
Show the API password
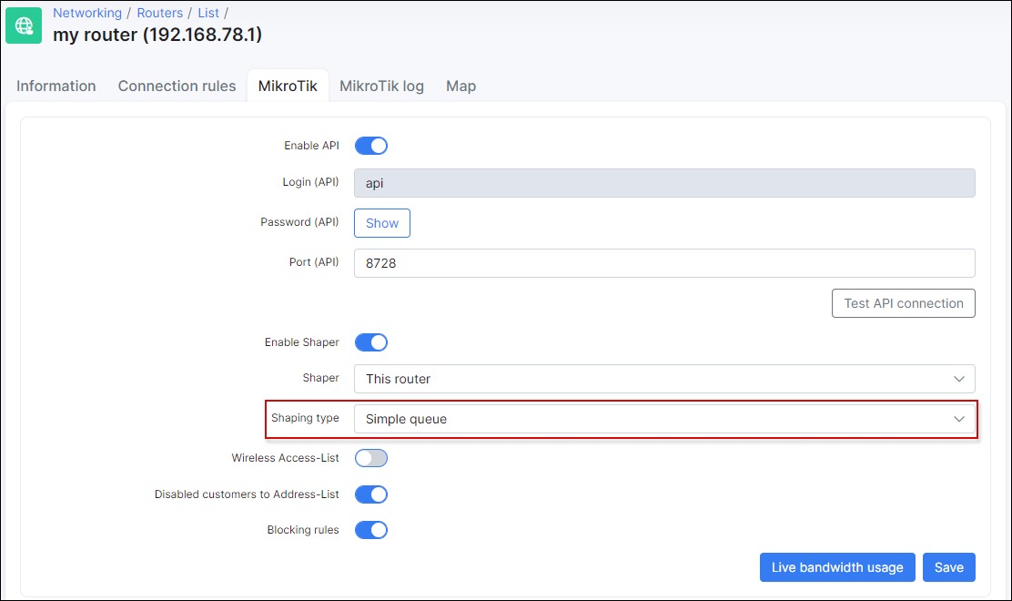(382, 223)
